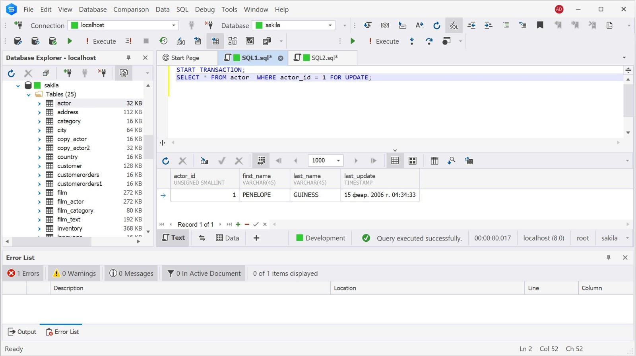Click the Database Explorer horizontal scrollbar
This screenshot has height=356, width=636.
(x=52, y=241)
